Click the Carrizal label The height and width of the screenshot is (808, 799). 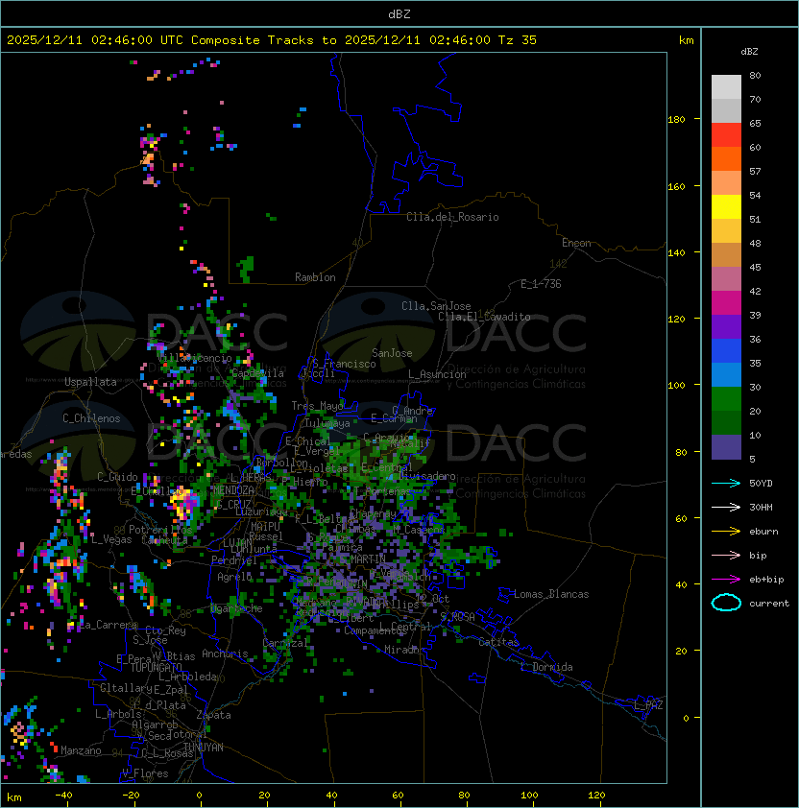(285, 643)
